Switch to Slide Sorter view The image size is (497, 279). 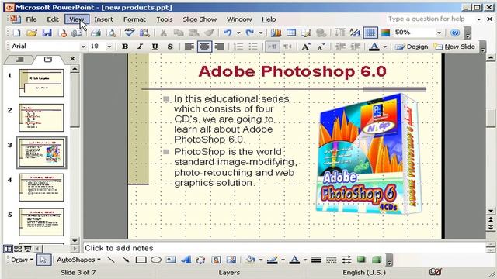tap(18, 249)
